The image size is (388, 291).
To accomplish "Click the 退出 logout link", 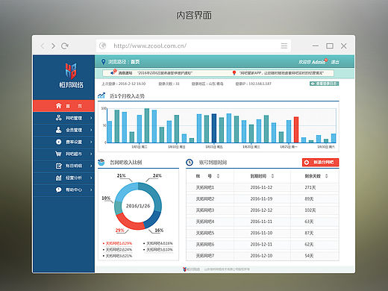I will pos(335,62).
